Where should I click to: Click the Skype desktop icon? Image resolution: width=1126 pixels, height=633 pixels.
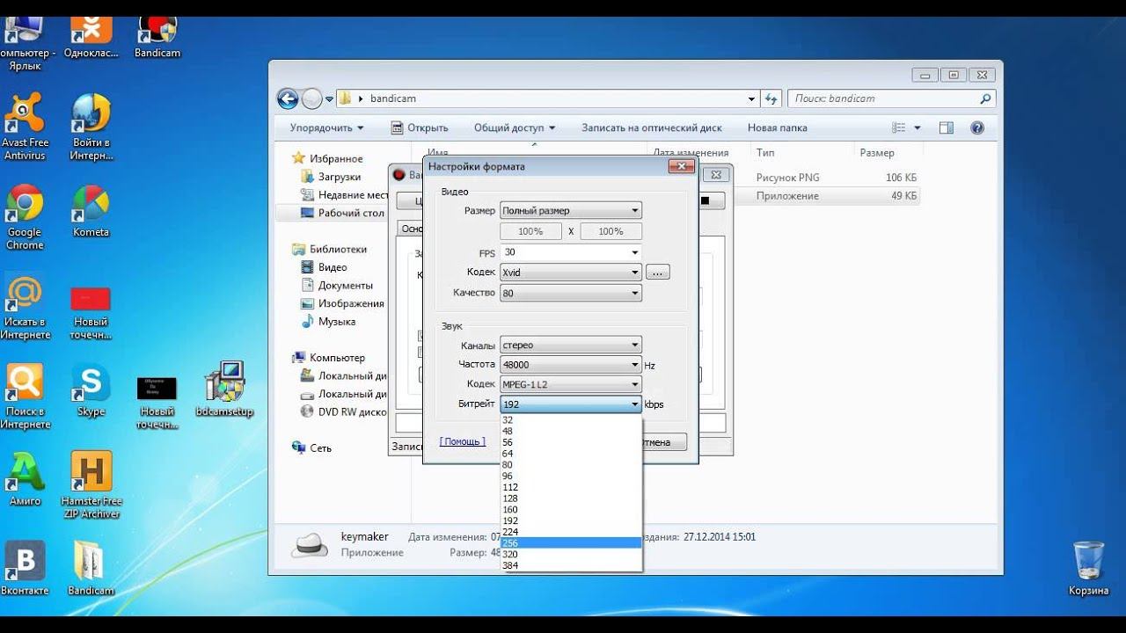point(91,390)
